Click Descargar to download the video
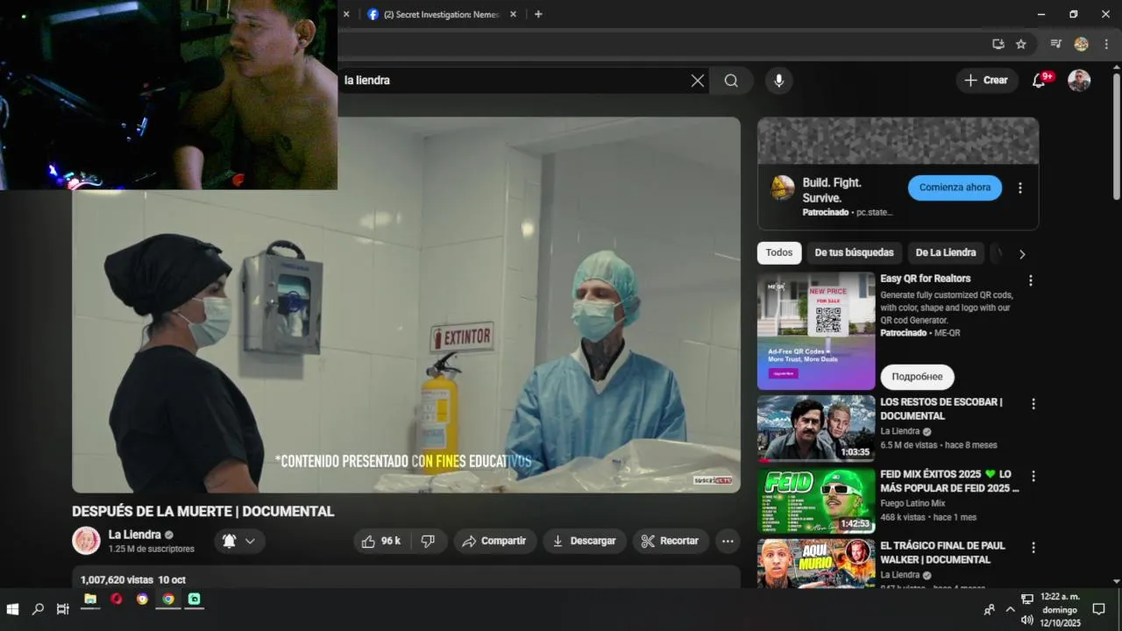Viewport: 1122px width, 631px height. tap(584, 541)
